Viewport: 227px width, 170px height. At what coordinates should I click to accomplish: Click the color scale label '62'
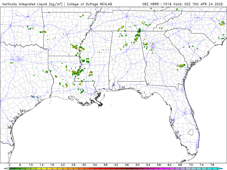(170, 165)
